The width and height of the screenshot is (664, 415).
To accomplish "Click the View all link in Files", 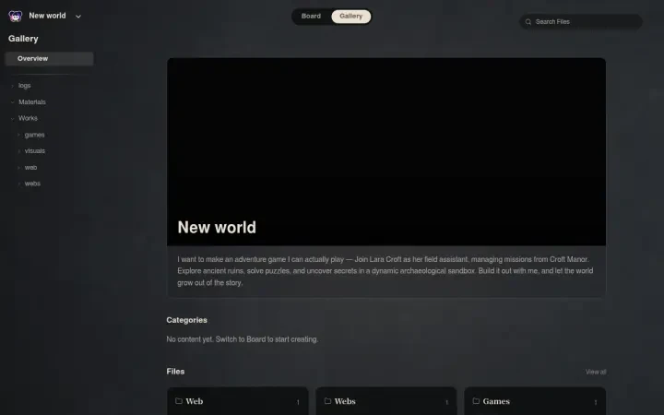I will coord(596,372).
